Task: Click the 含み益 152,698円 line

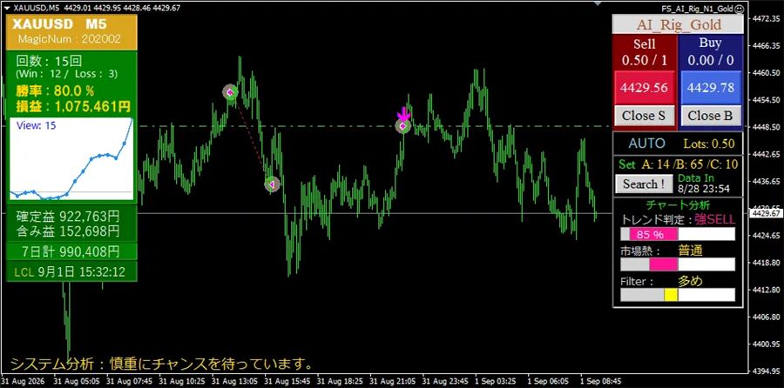Action: tap(68, 231)
